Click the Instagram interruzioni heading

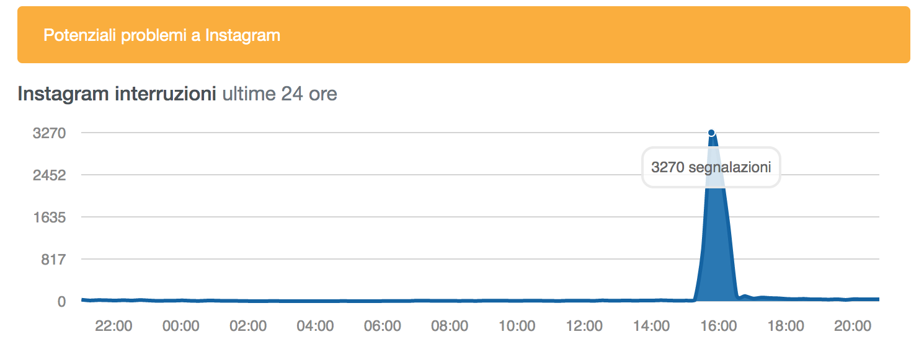tap(117, 94)
